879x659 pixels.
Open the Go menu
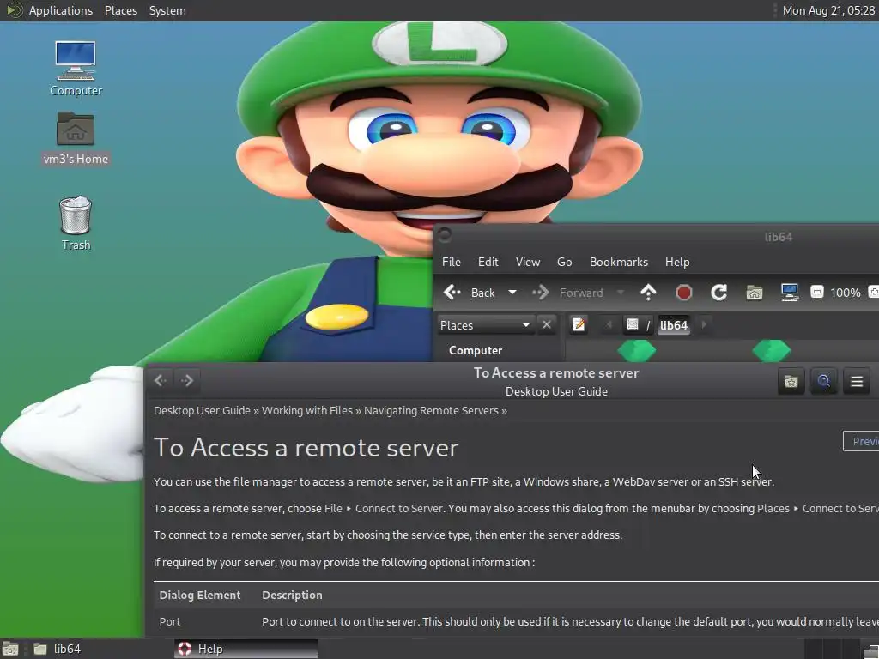point(565,262)
